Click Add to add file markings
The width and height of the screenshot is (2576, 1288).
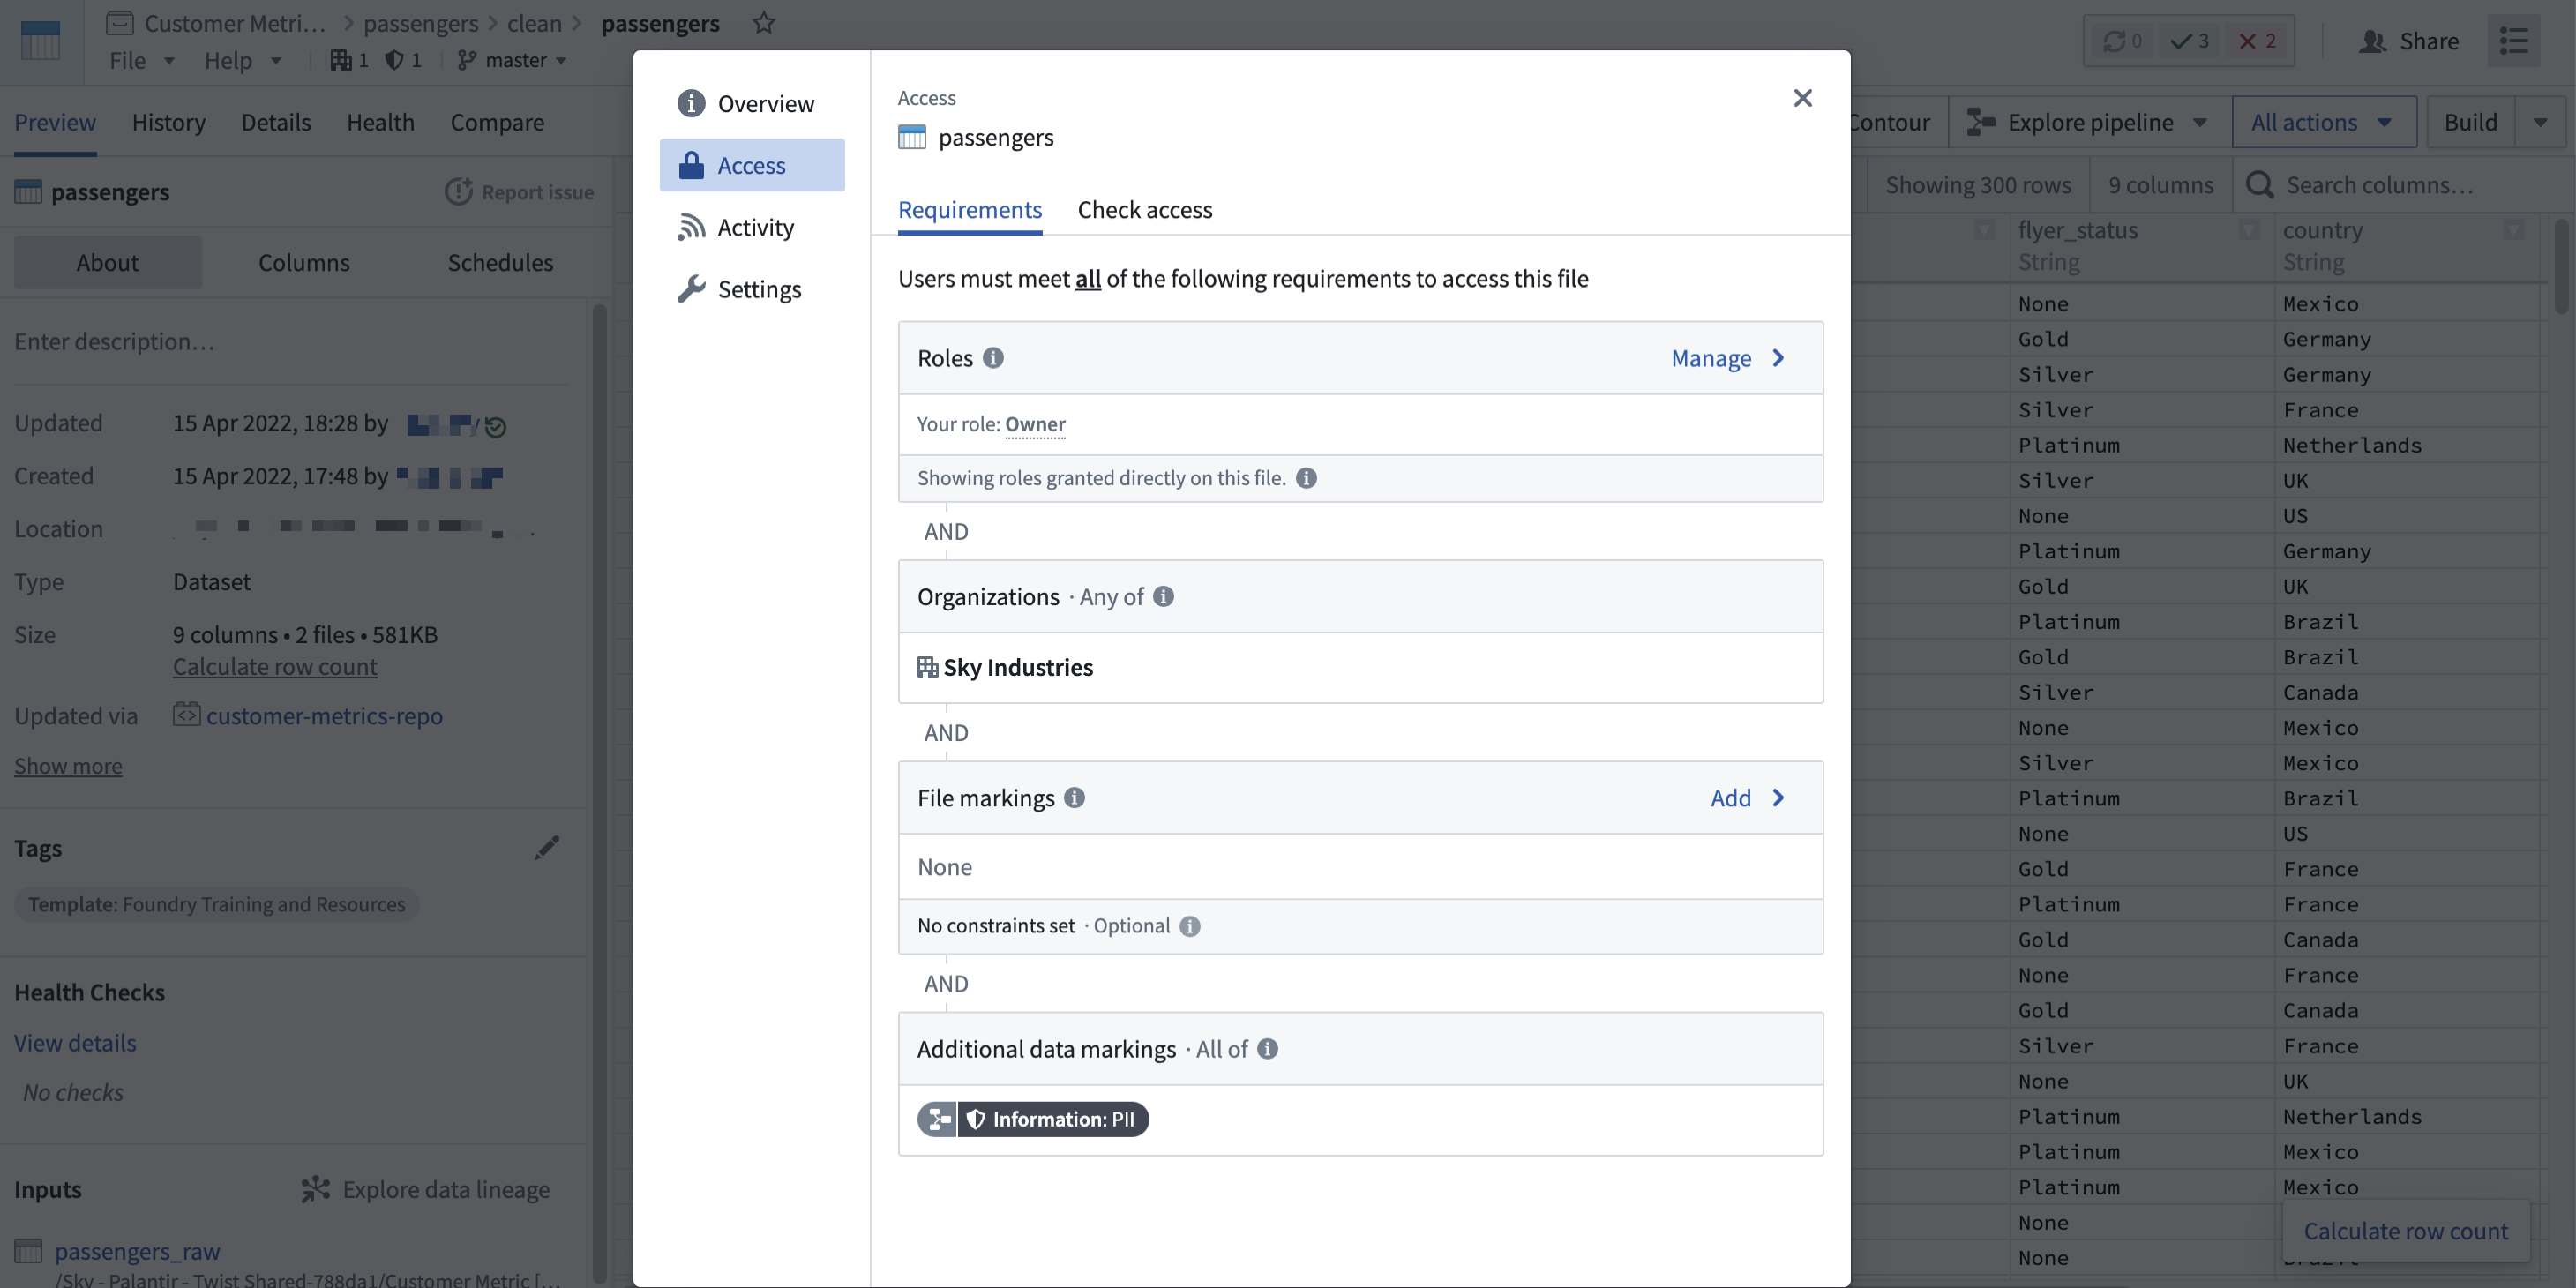(x=1747, y=797)
